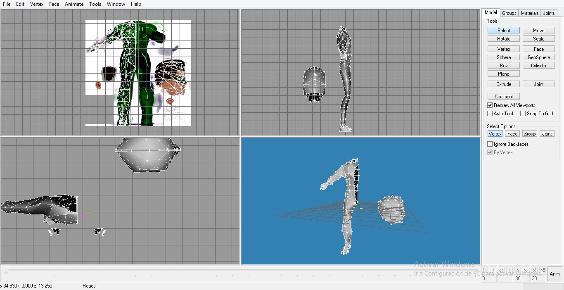Step back one frame with < button
The height and width of the screenshot is (290, 564).
tap(509, 270)
